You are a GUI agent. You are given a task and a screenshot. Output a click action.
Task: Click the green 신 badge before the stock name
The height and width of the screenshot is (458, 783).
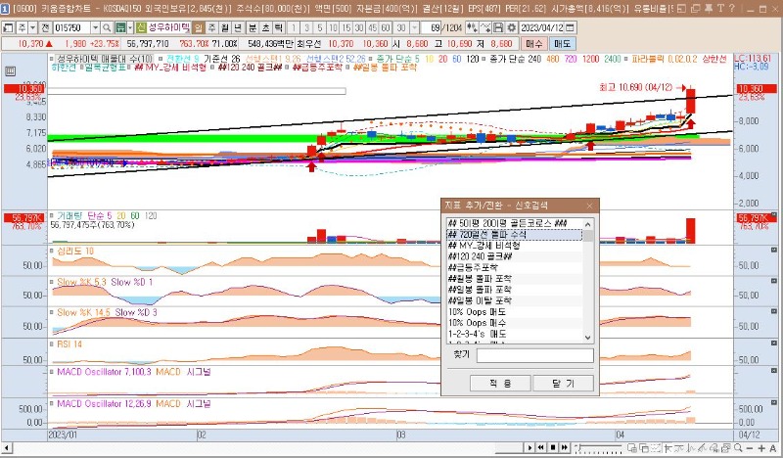tap(142, 28)
